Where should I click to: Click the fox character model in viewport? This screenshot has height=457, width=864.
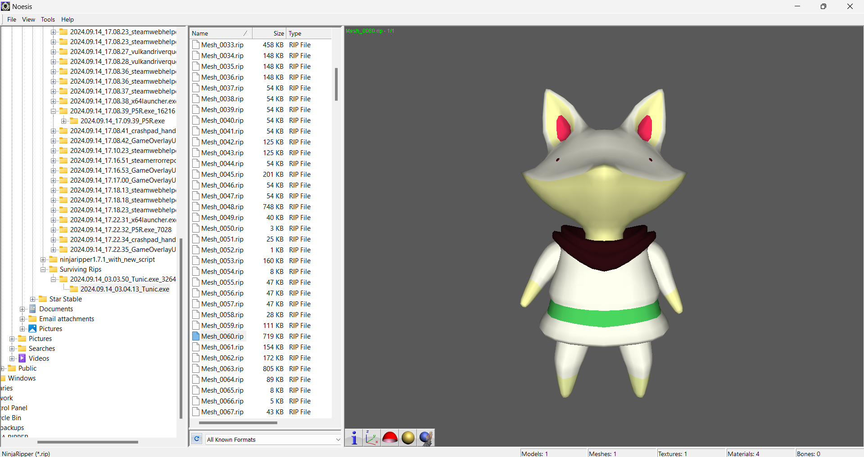point(603,243)
